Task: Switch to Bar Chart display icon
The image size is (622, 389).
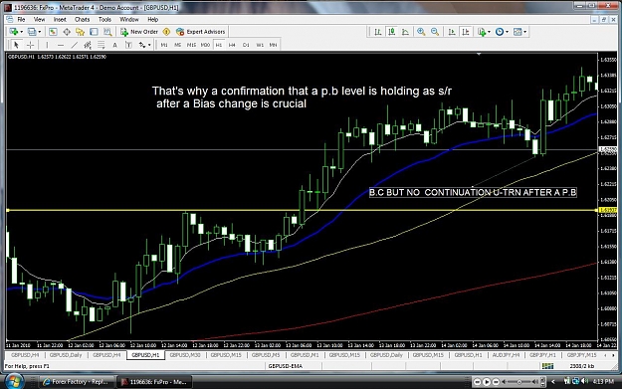Action: 378,32
